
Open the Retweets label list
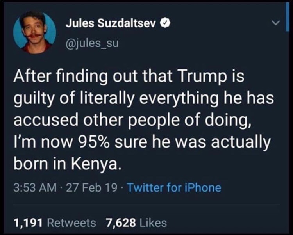click(x=71, y=223)
